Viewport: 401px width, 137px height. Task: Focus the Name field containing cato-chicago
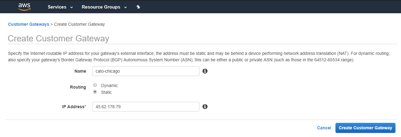point(146,71)
